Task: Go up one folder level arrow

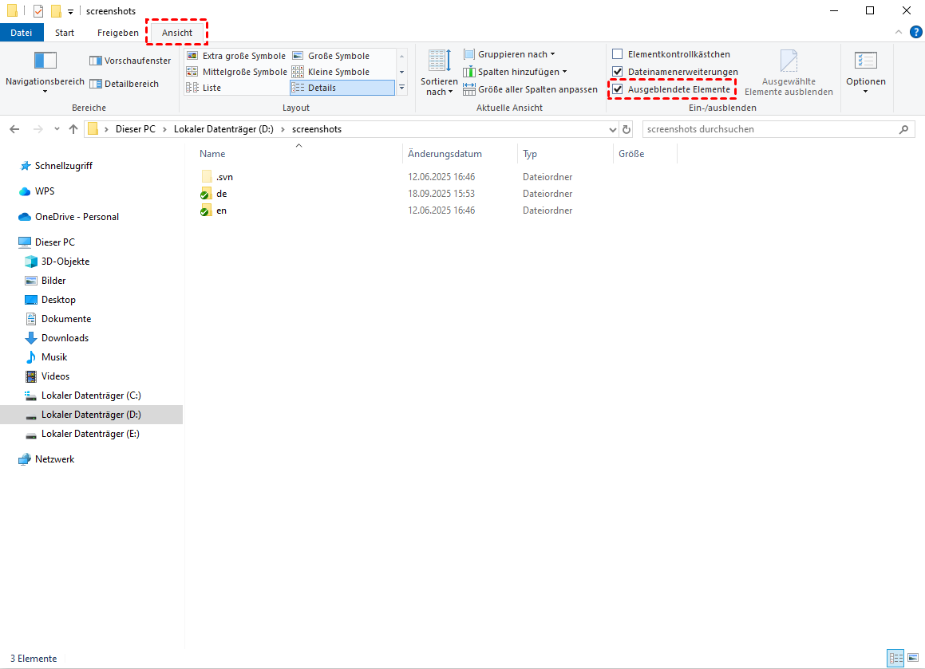Action: coord(73,129)
